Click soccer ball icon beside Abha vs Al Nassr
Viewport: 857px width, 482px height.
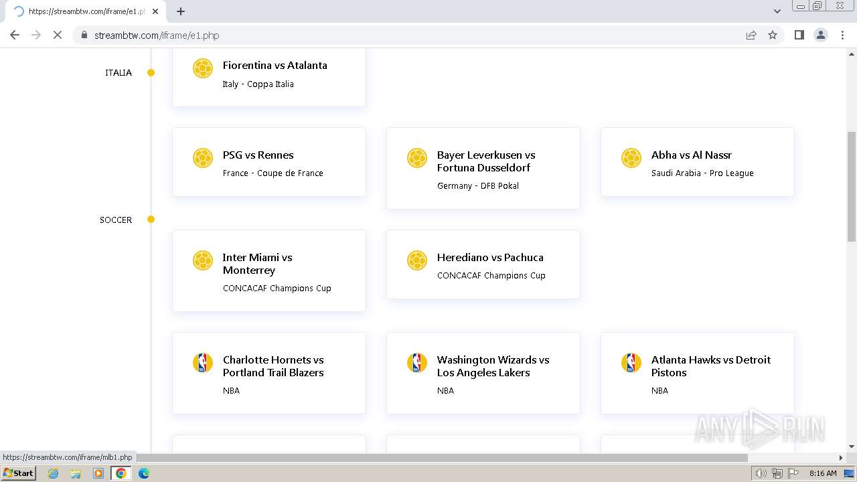click(631, 158)
